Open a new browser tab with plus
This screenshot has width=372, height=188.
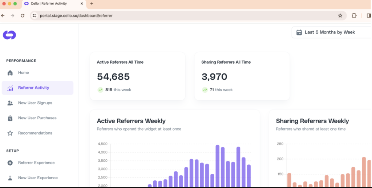pyautogui.click(x=92, y=4)
